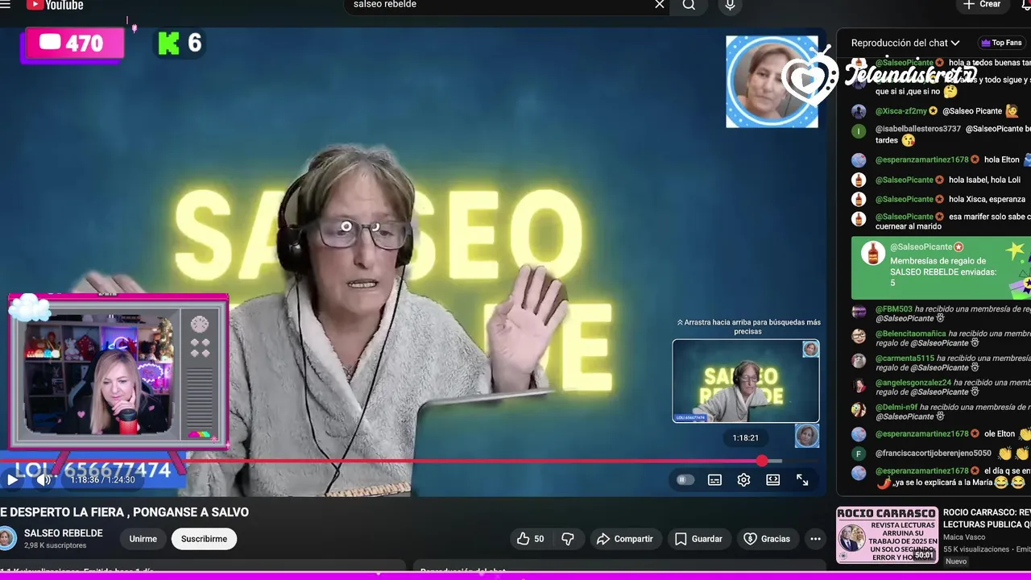
Task: Like the video with thumbs up
Action: (x=531, y=539)
